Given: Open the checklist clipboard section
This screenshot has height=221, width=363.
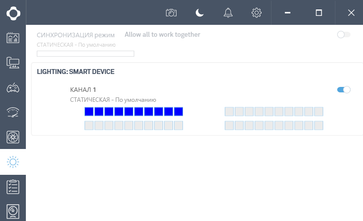Looking at the screenshot, I should click(13, 187).
